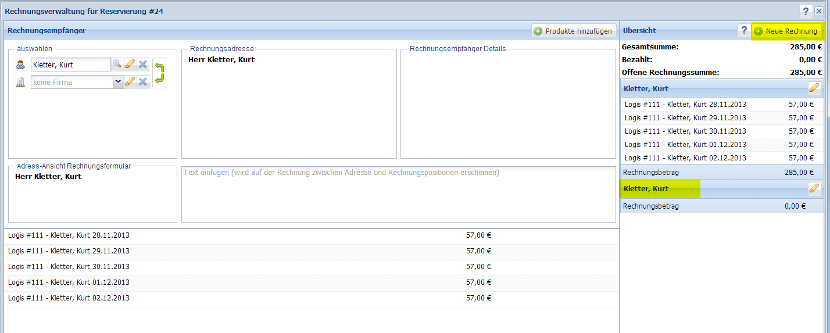830x333 pixels.
Task: Open the help icon in the Übersicht panel
Action: coord(743,31)
